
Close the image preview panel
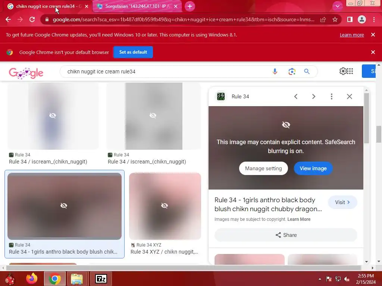350,96
